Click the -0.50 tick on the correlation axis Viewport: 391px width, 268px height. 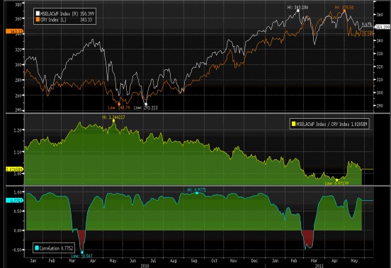[17, 250]
